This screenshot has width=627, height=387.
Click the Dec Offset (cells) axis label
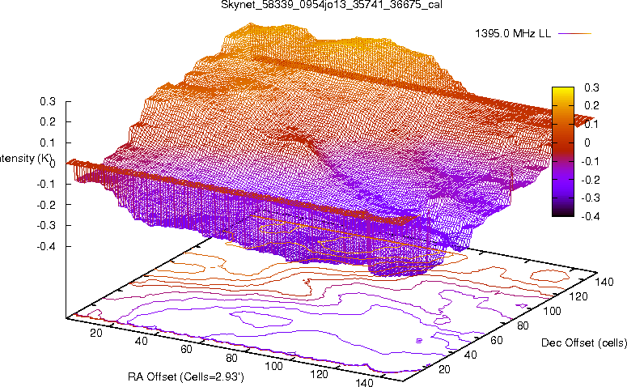[584, 342]
